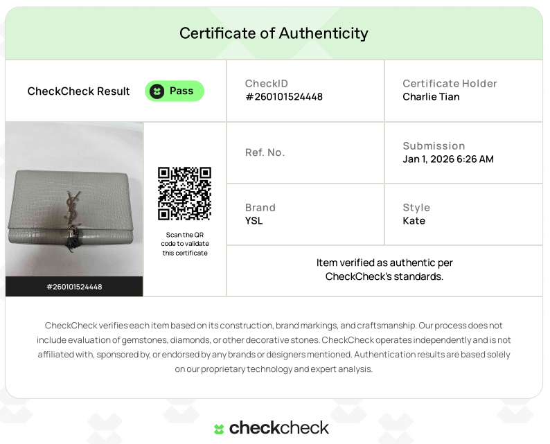Click the ID caption below the bag photo
Image resolution: width=550 pixels, height=444 pixels.
point(74,287)
